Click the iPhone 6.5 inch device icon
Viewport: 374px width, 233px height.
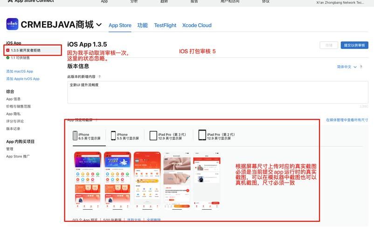[75, 136]
